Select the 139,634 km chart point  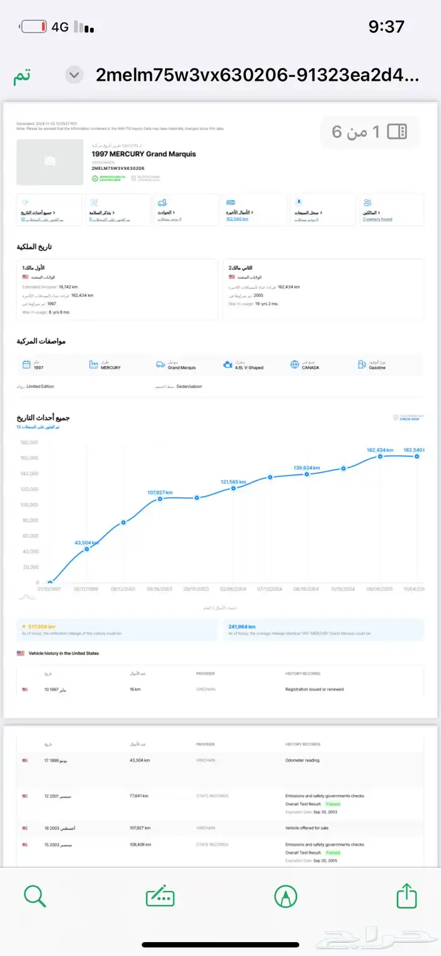307,474
